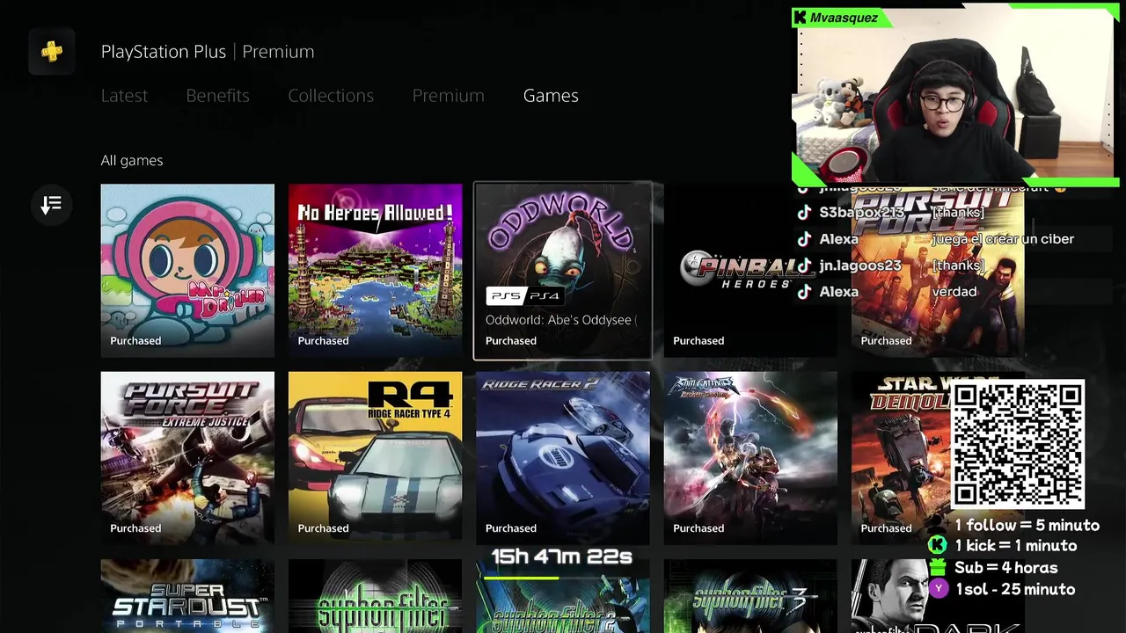This screenshot has width=1126, height=633.
Task: Open Soulcalibur Broken Destiny tile
Action: click(x=750, y=458)
